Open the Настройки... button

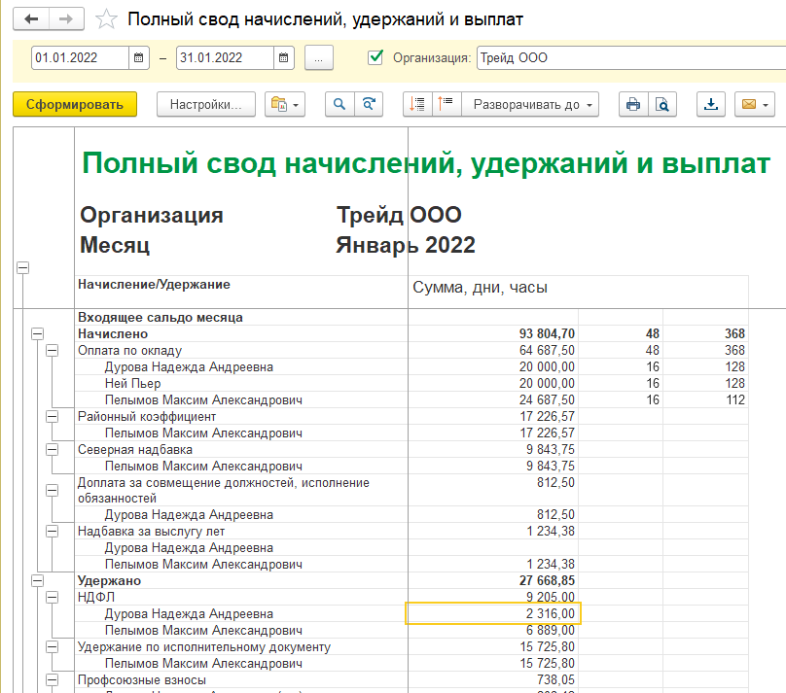pos(205,105)
